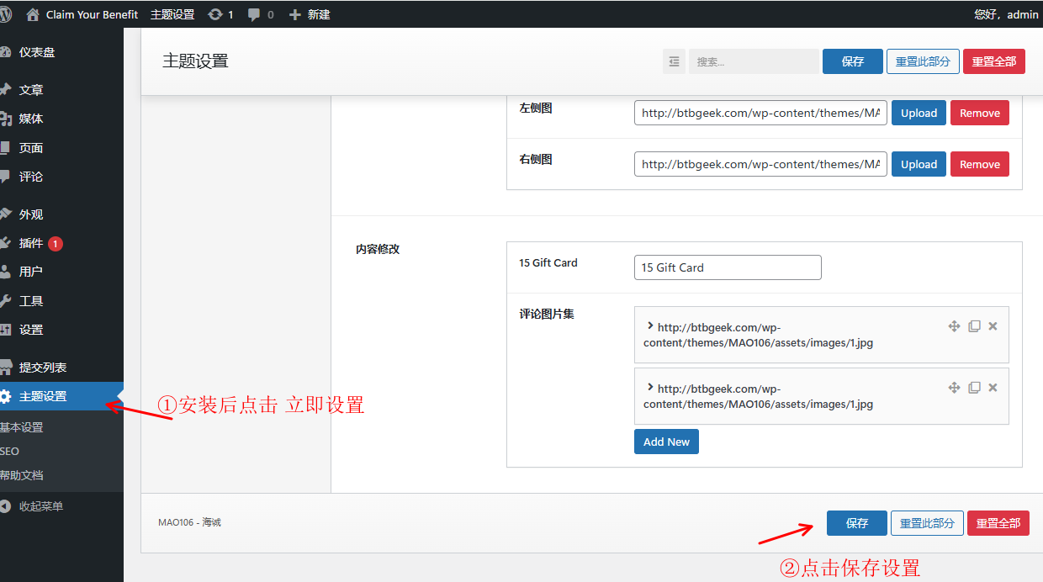1043x582 pixels.
Task: Duplicate the first review image entry
Action: pos(974,326)
